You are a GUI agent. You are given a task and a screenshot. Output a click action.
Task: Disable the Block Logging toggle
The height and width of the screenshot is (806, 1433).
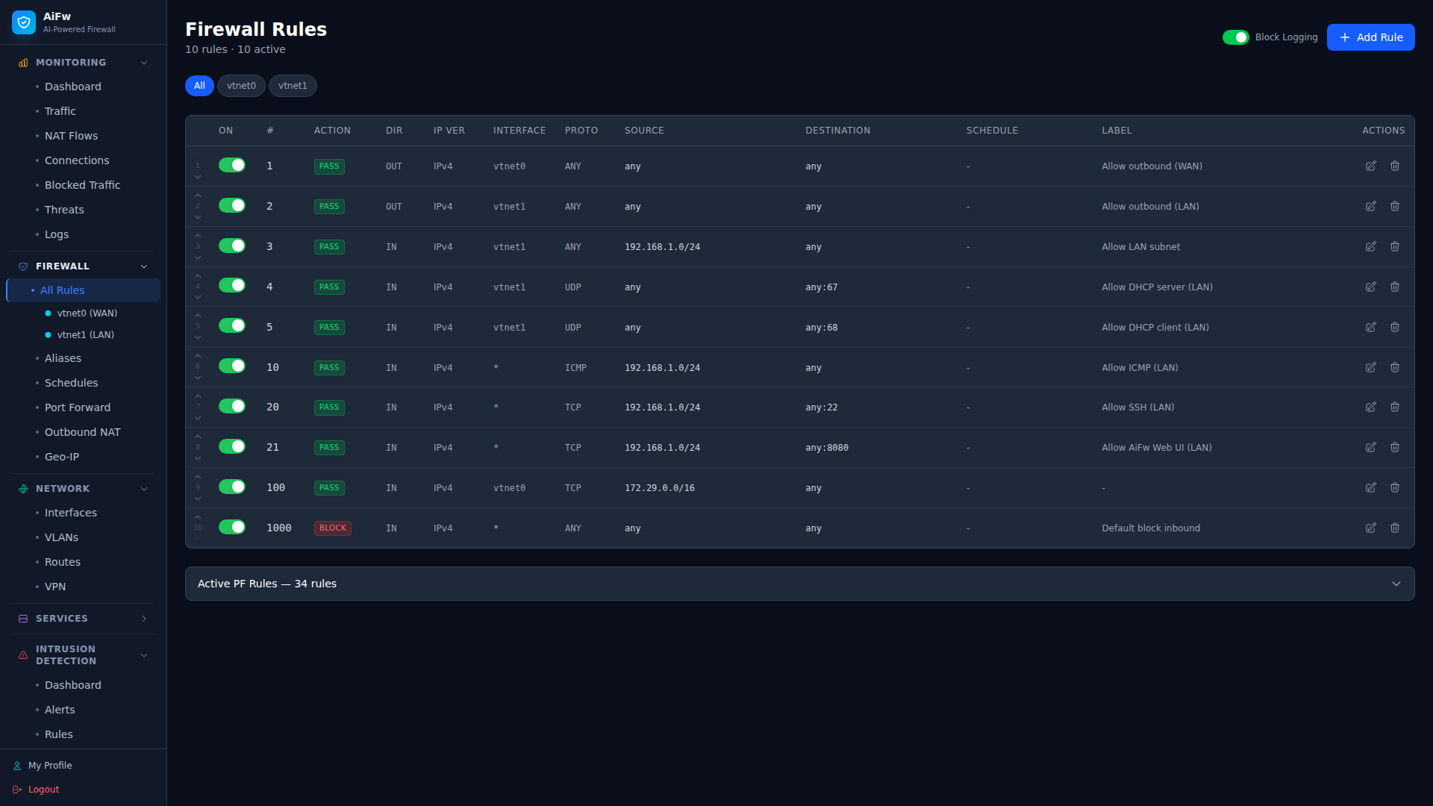click(x=1235, y=37)
